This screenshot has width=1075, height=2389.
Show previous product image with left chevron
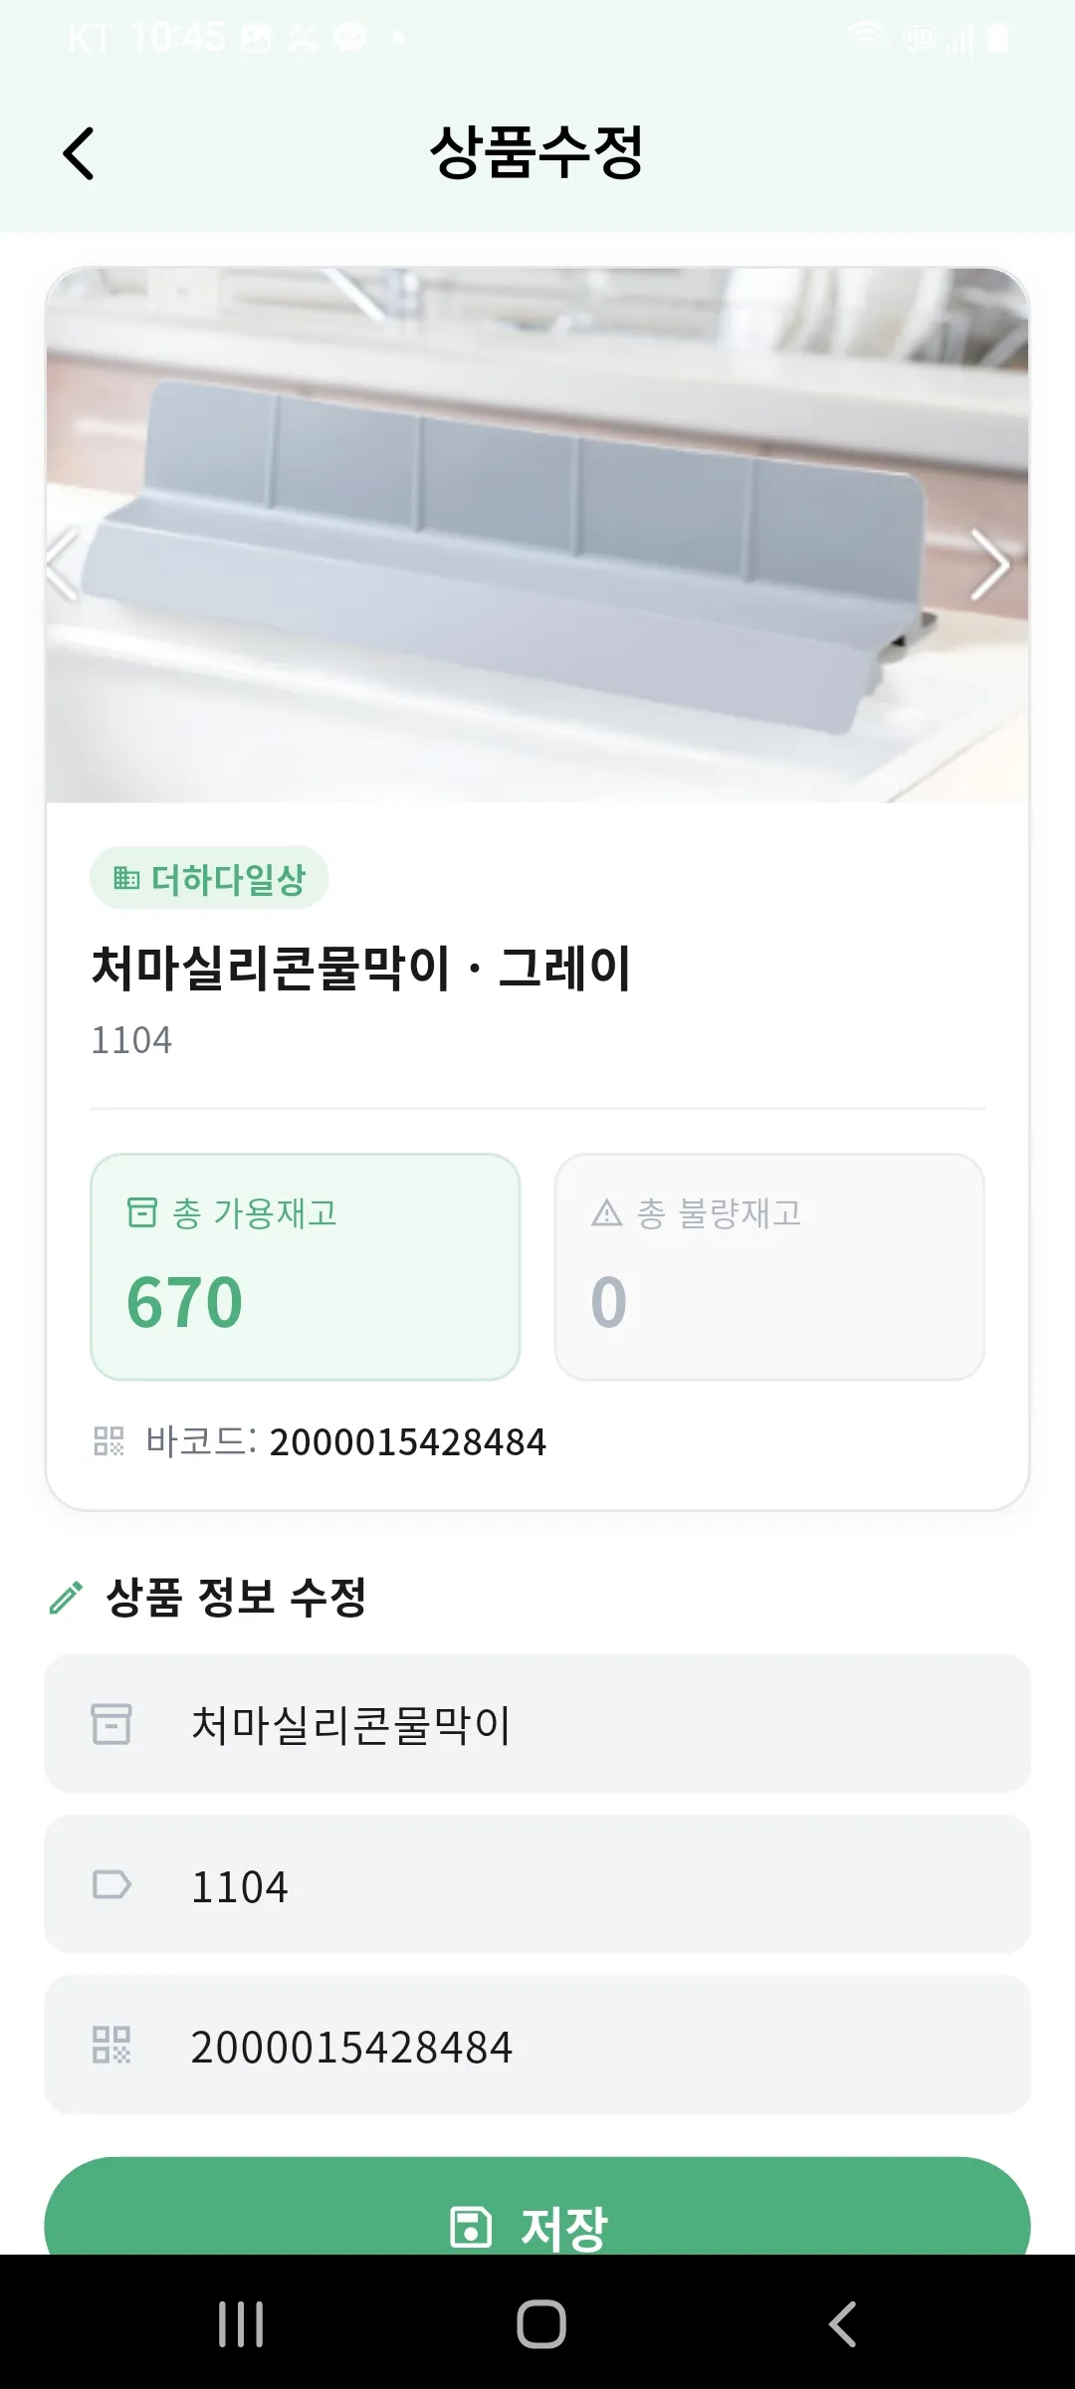point(64,565)
